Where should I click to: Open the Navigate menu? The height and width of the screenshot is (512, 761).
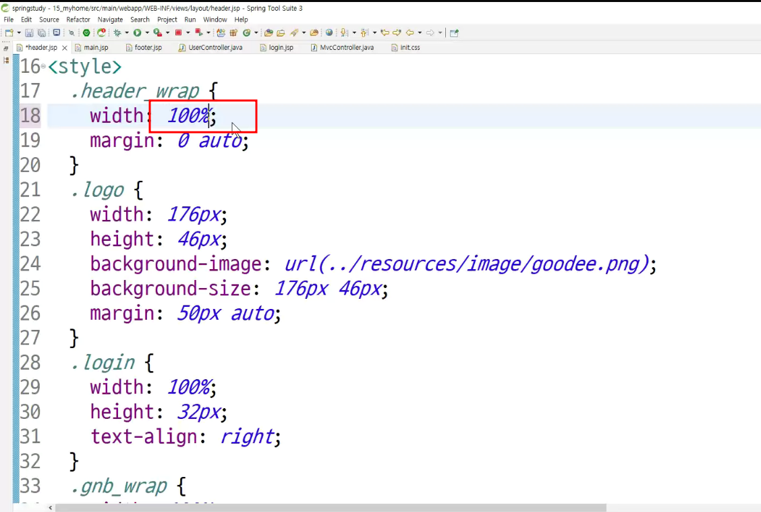(110, 20)
